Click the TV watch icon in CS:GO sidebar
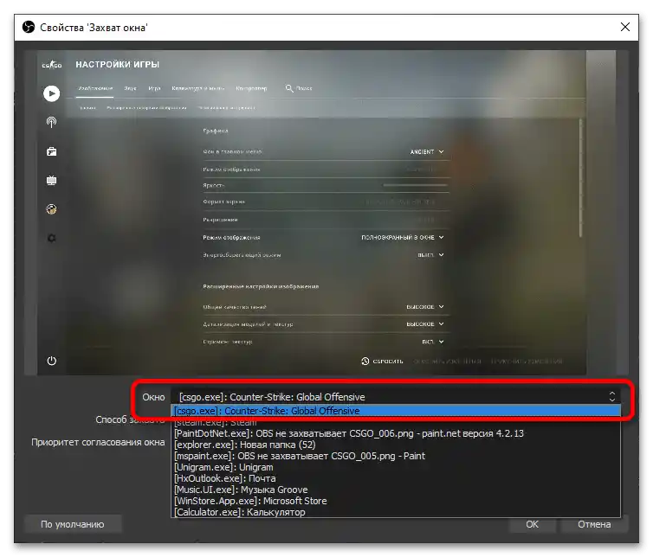Image resolution: width=653 pixels, height=557 pixels. tap(52, 180)
